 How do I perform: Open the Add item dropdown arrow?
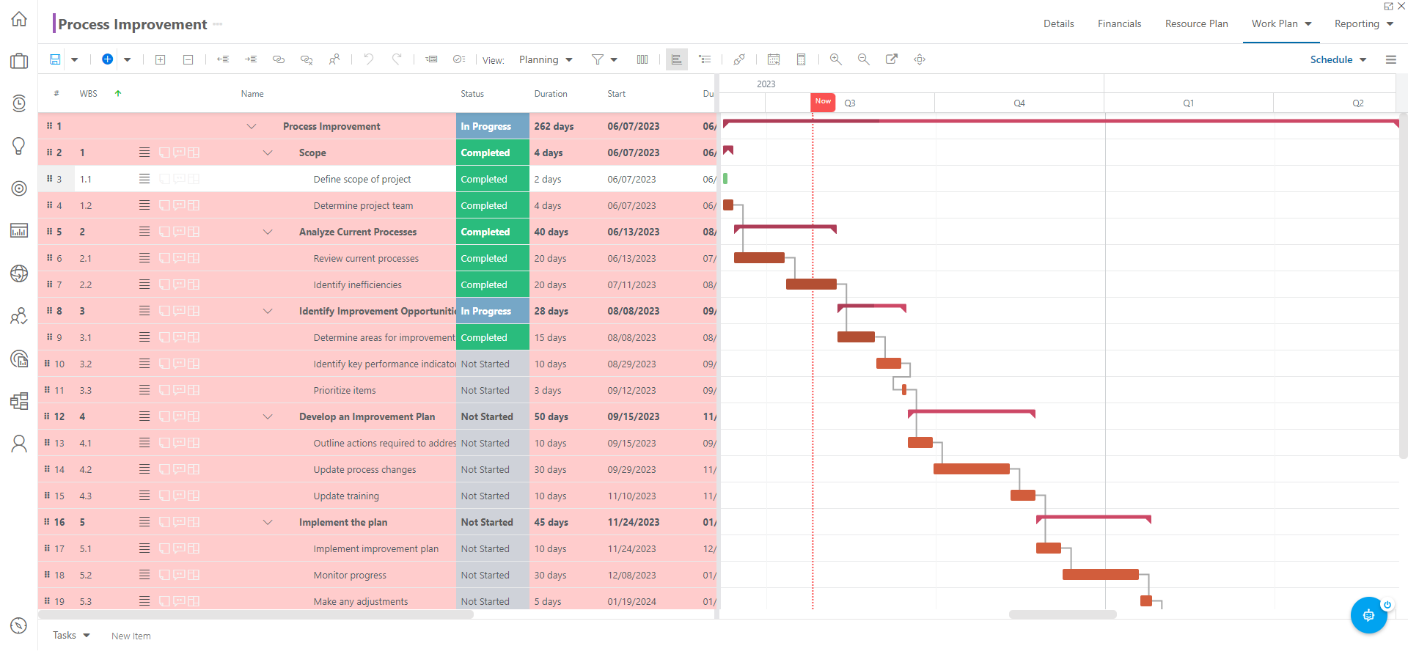pyautogui.click(x=127, y=60)
